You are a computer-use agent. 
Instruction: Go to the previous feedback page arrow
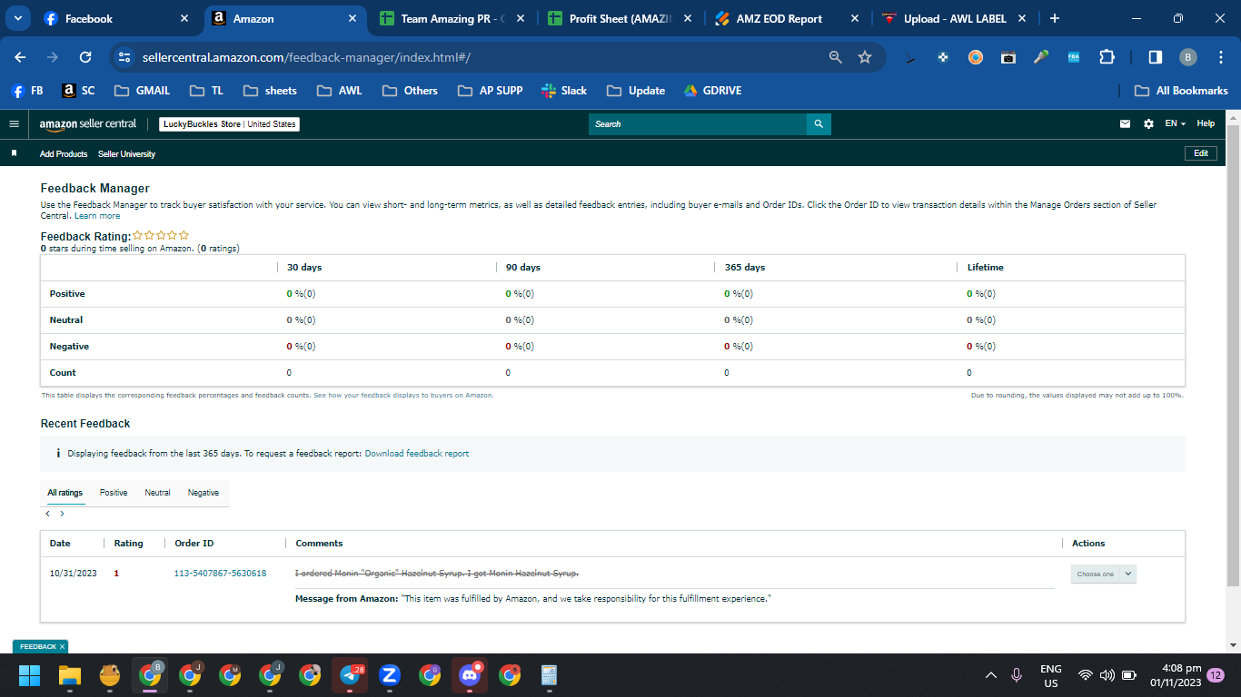pos(47,514)
